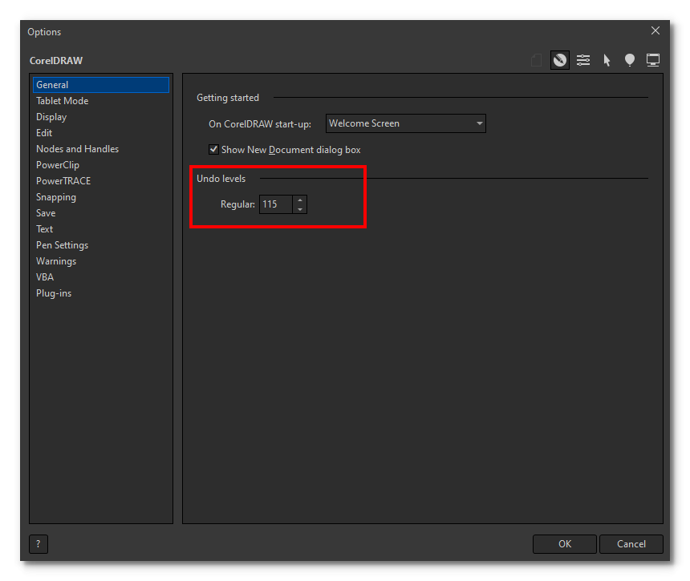The image size is (690, 581).
Task: Open the Warnings page
Action: 101,261
